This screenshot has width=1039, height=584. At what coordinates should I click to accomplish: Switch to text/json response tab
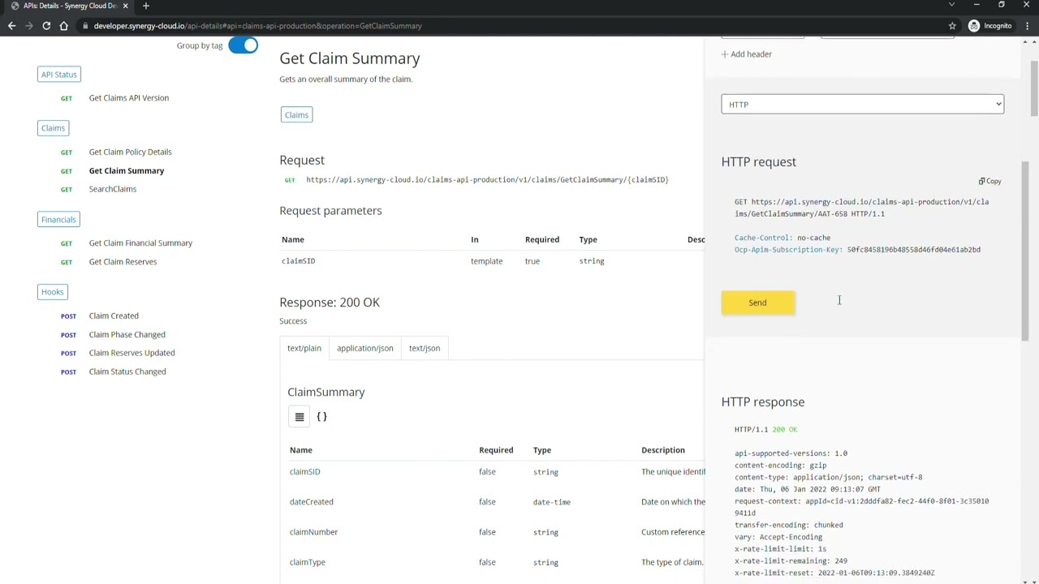(x=425, y=348)
